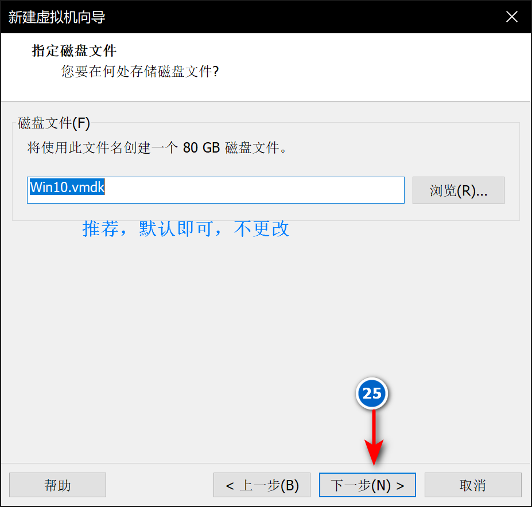
Task: Go back with < 上一步(B) button
Action: click(262, 485)
